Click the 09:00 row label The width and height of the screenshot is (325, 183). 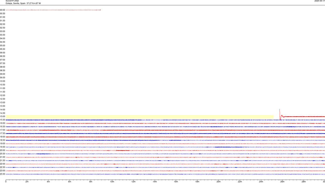(x=2, y=74)
